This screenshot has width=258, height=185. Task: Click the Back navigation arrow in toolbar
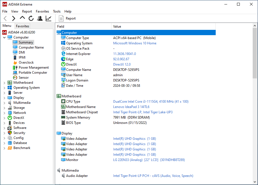[5, 18]
